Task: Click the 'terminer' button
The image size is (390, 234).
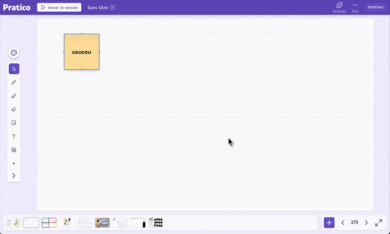Action: [x=375, y=7]
